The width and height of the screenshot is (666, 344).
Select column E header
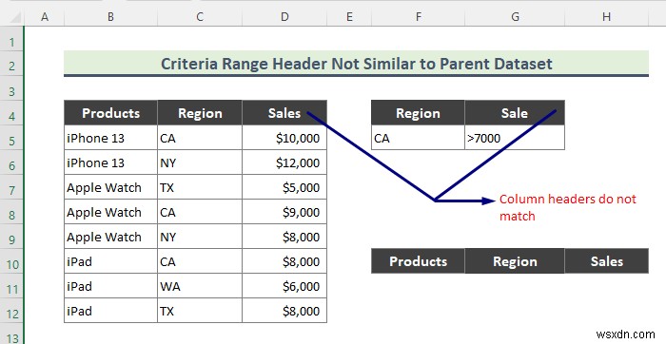click(x=349, y=16)
